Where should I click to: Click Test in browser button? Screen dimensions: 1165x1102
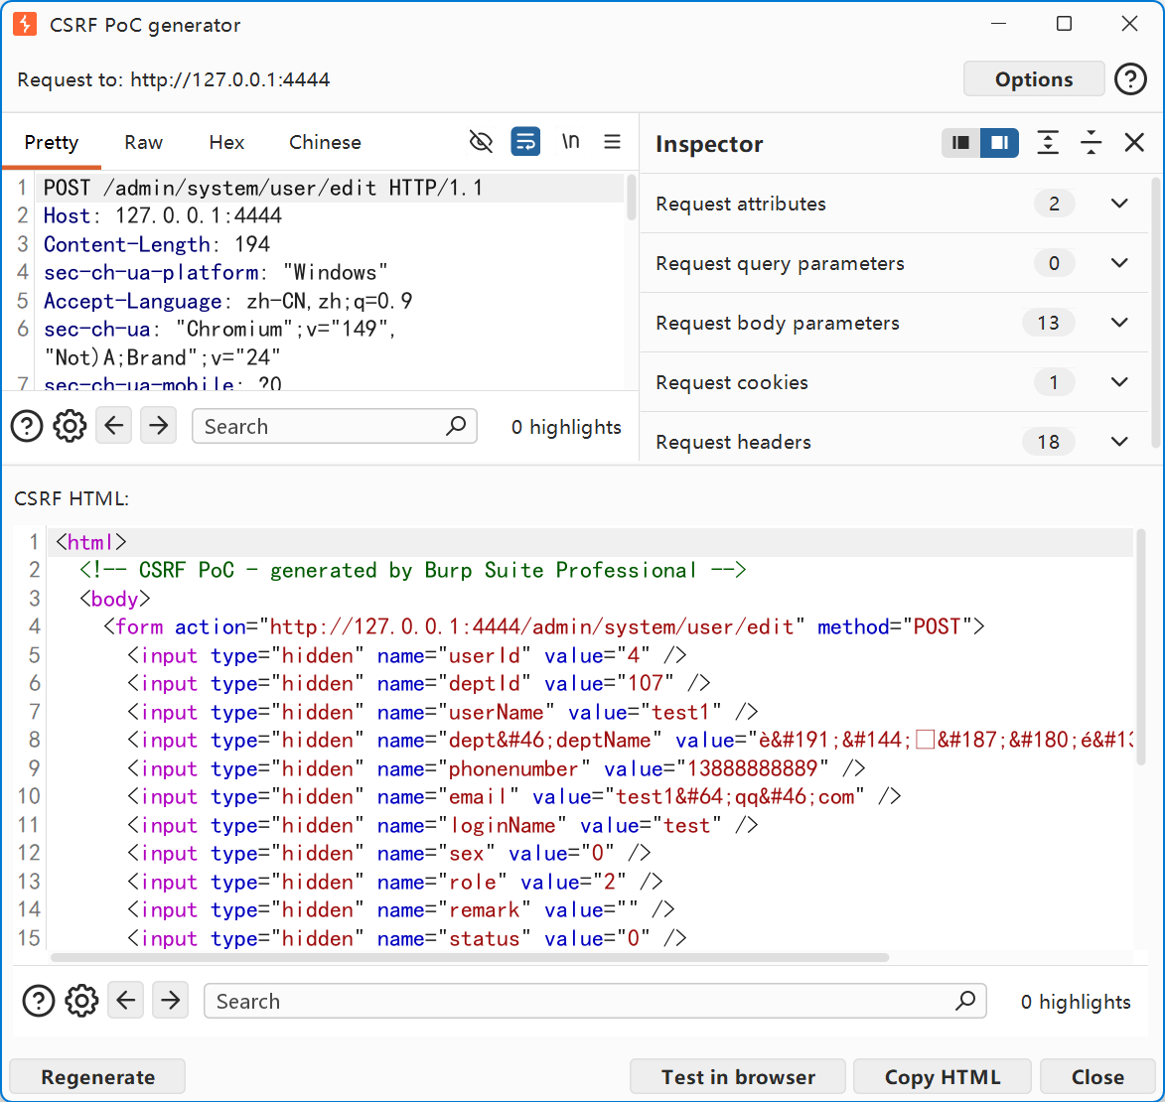coord(738,1077)
